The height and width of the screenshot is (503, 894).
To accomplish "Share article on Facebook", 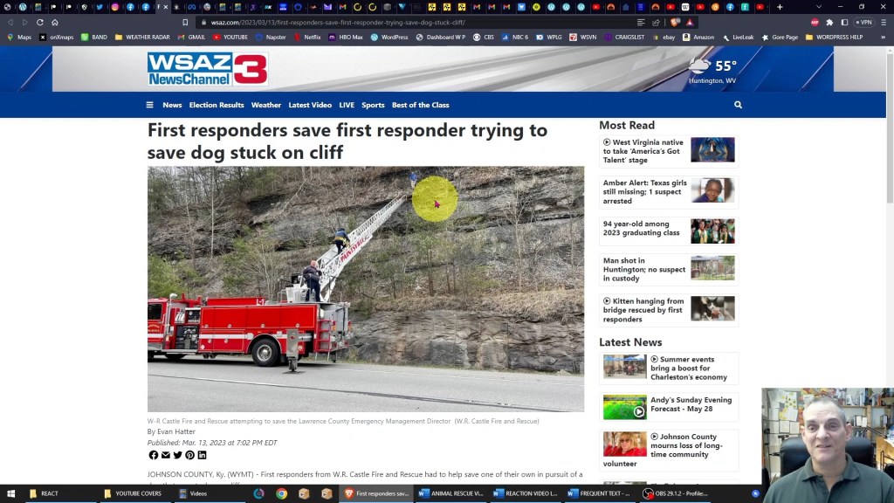I will (x=154, y=455).
